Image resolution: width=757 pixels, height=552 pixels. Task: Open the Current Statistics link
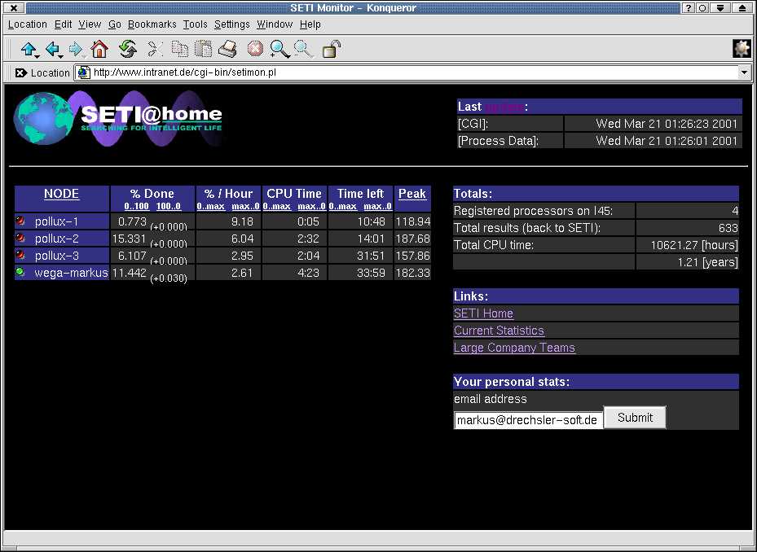click(x=499, y=331)
